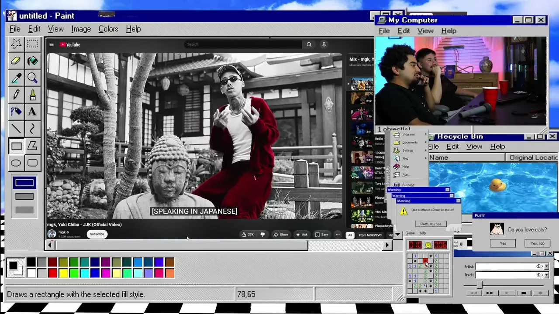Choose the Curve tool in Paint
Viewport: 559px width, 314px height.
click(32, 129)
